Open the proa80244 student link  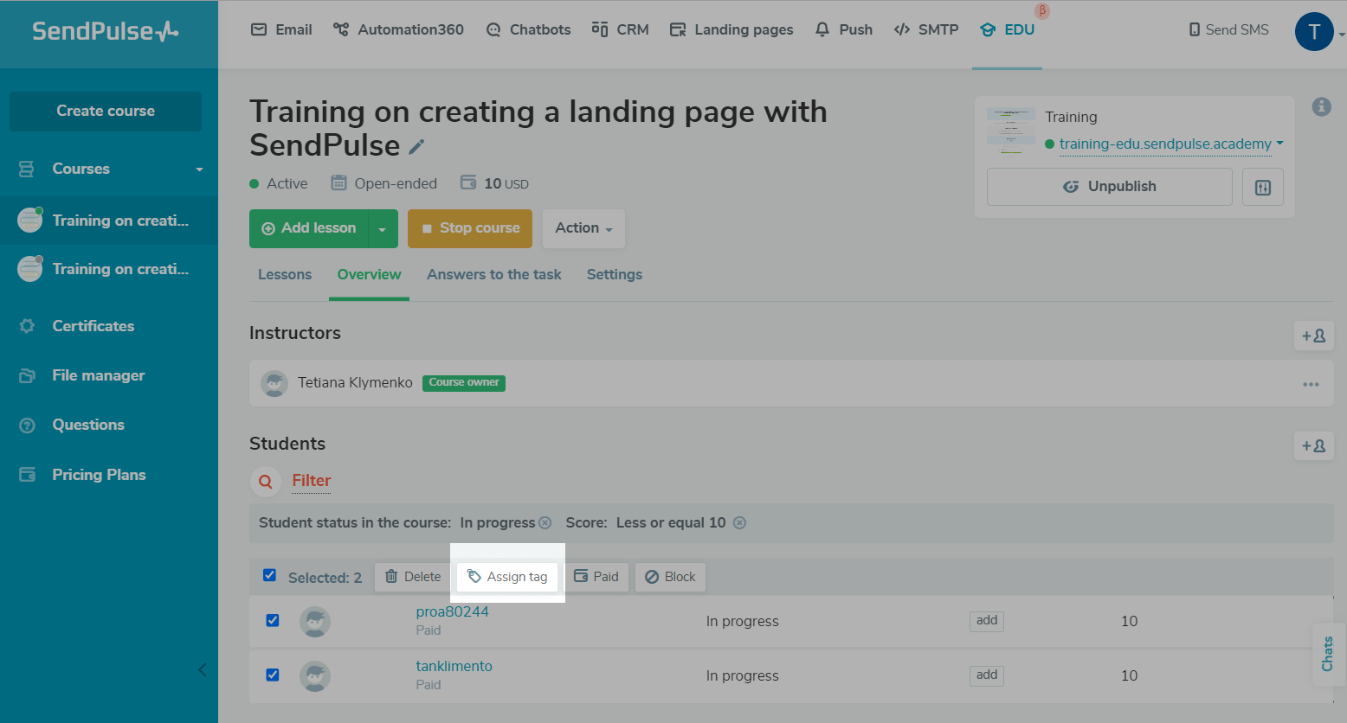coord(452,611)
